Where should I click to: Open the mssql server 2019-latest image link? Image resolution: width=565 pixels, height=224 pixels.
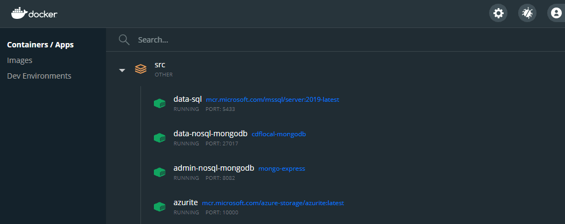pos(272,100)
